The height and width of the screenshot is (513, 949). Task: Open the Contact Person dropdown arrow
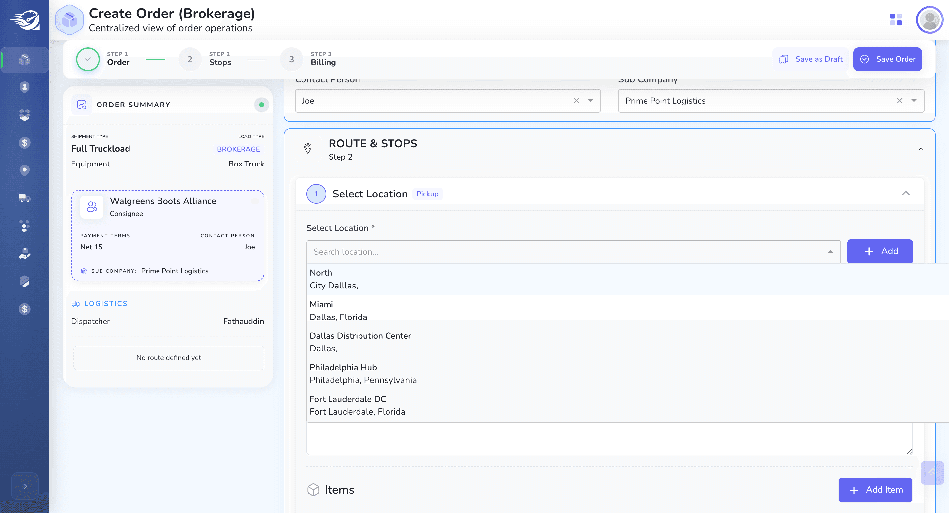tap(590, 100)
